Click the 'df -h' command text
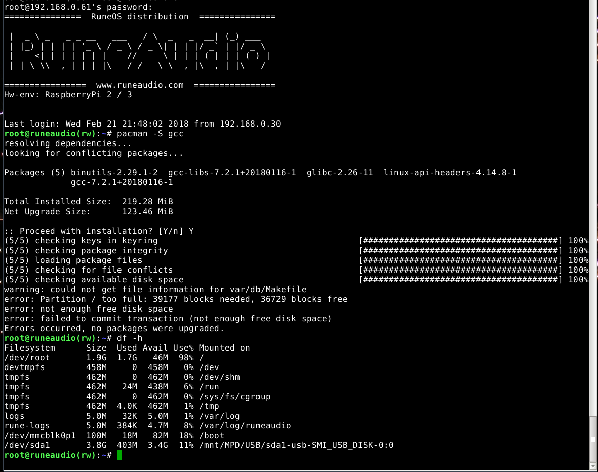This screenshot has width=598, height=472. [x=129, y=338]
